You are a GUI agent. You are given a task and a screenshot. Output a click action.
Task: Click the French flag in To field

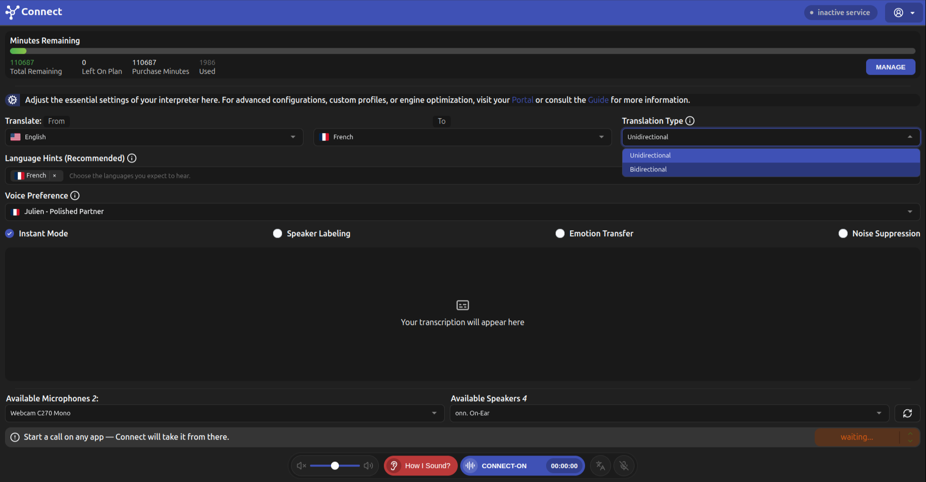[324, 137]
